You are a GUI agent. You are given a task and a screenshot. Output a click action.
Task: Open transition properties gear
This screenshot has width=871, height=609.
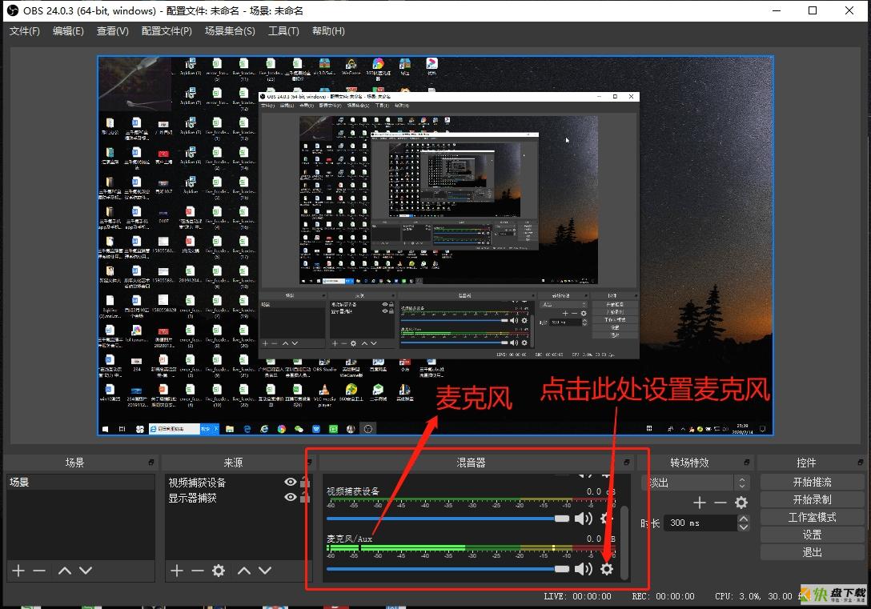[741, 503]
